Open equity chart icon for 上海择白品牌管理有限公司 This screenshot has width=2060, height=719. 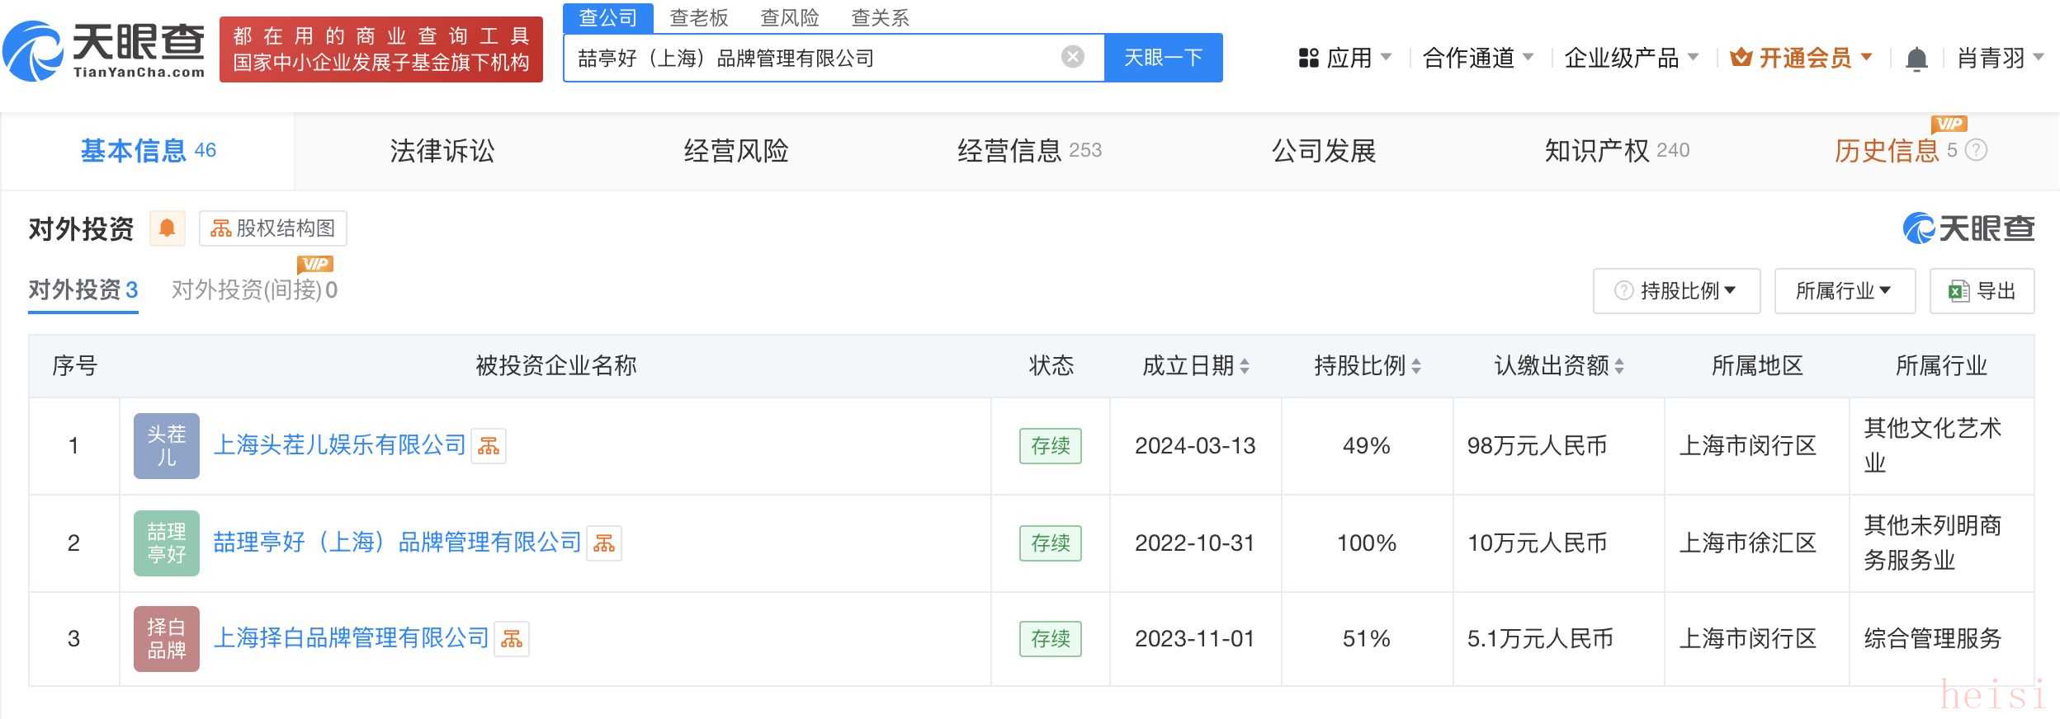point(512,639)
